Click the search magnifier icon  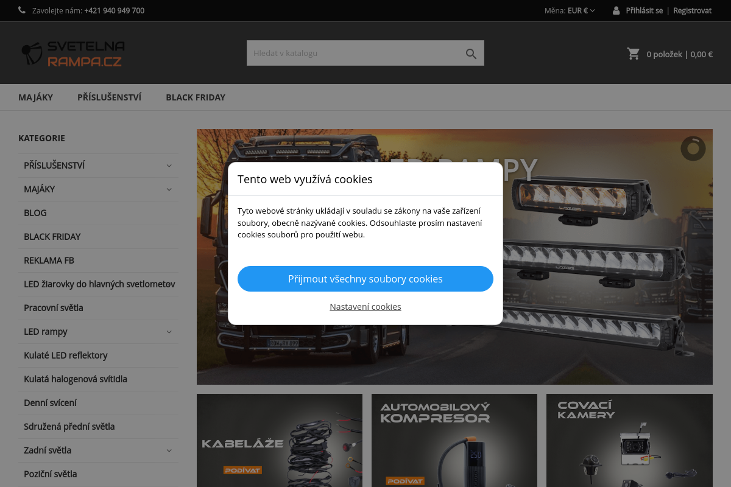click(471, 54)
